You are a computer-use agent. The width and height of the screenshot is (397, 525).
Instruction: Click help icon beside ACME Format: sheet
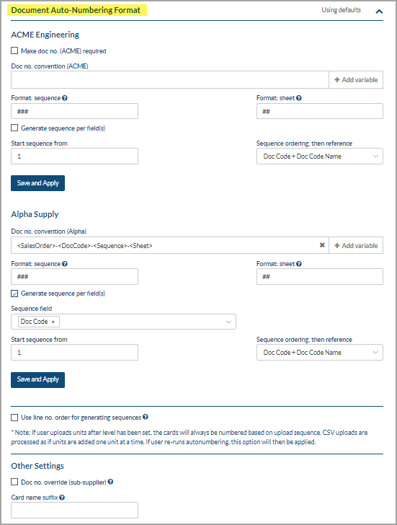(299, 98)
